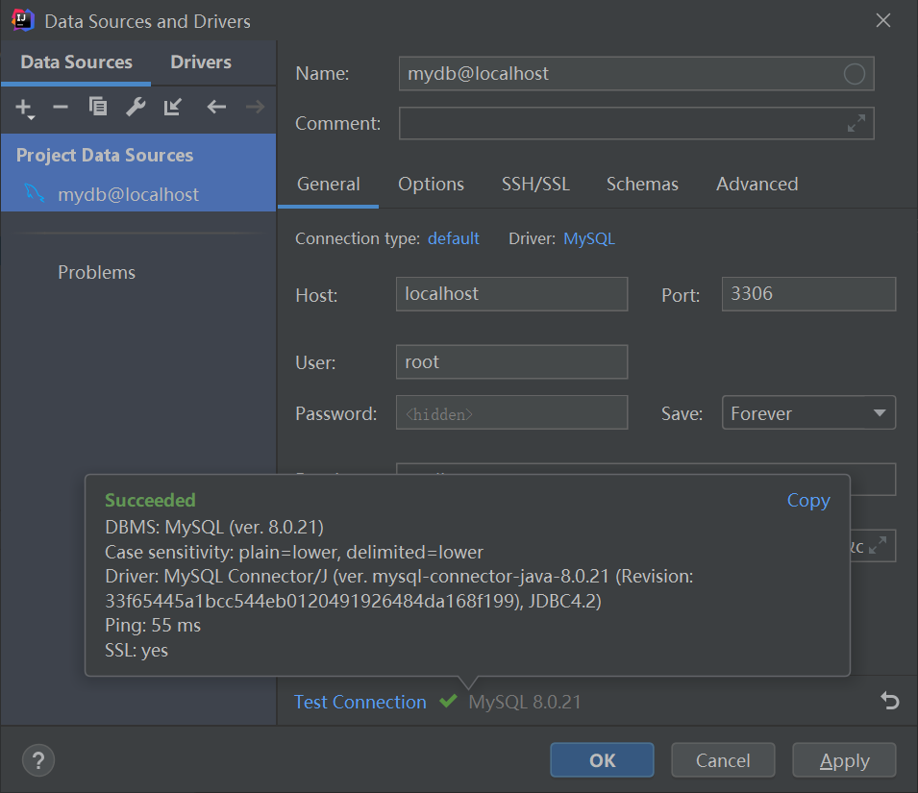Click the restore defaults icon near Test Connection
This screenshot has height=793, width=918.
pyautogui.click(x=890, y=702)
